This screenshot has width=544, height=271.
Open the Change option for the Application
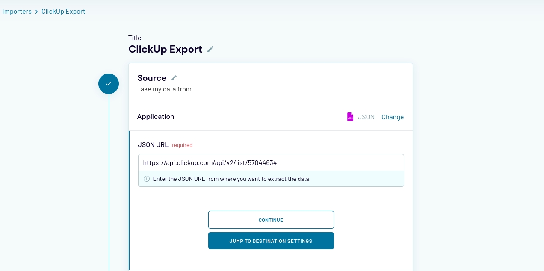coord(393,117)
